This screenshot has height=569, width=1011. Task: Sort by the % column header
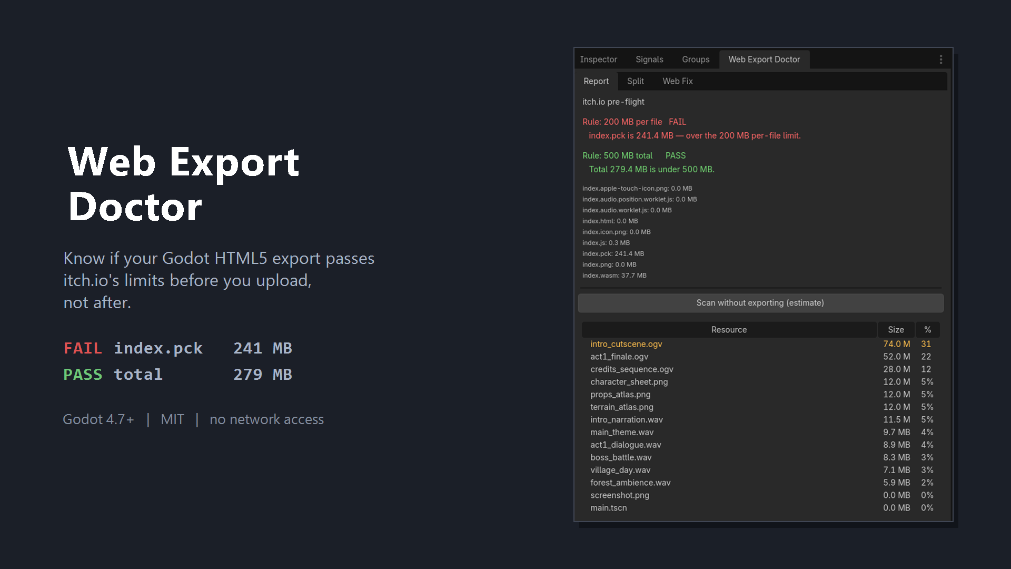pos(927,330)
